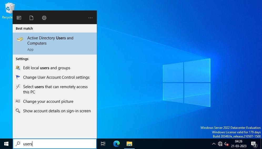262x149 pixels.
Task: Open Select users that can remotely access
Action: coord(55,89)
